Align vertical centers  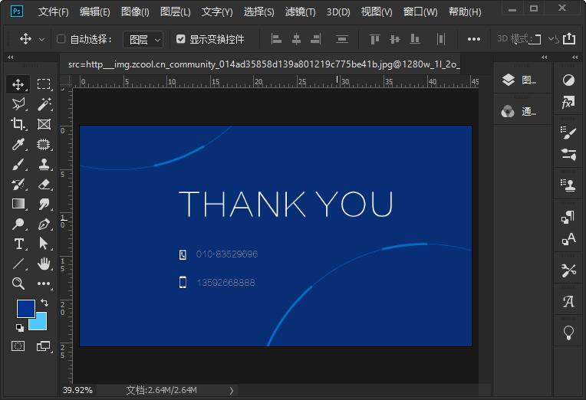pos(395,39)
